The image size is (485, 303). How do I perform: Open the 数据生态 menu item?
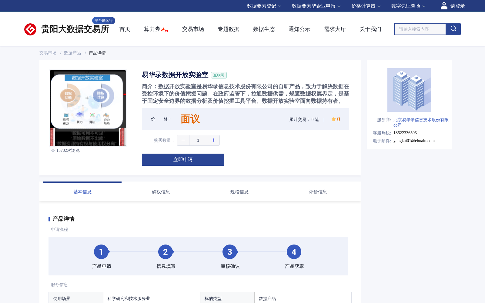264,29
